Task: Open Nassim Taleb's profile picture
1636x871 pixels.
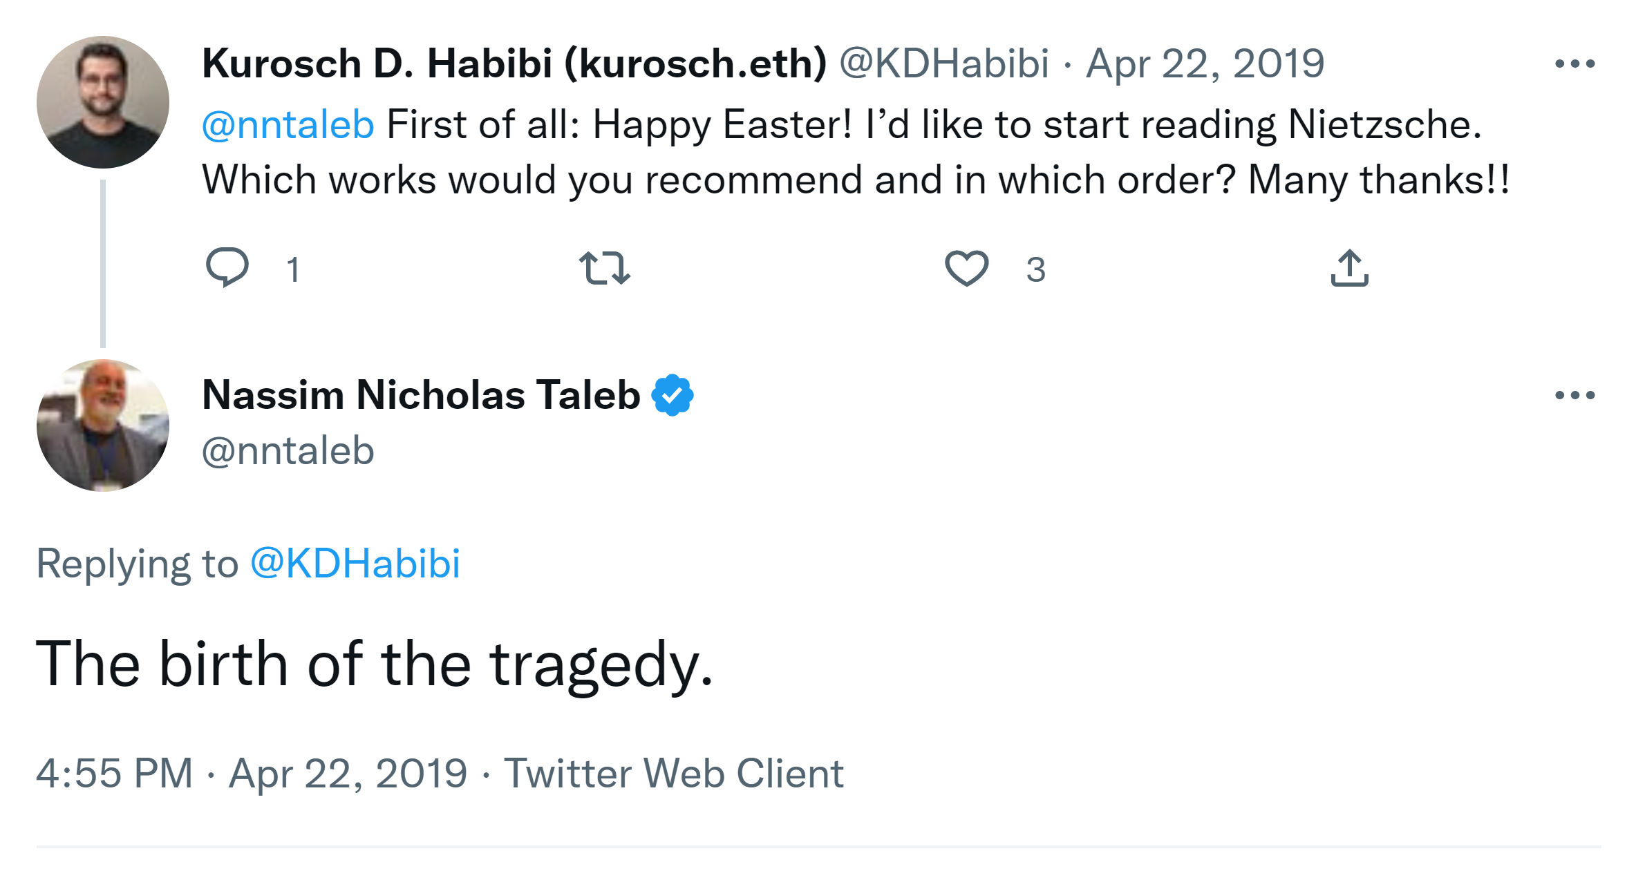Action: pyautogui.click(x=103, y=425)
